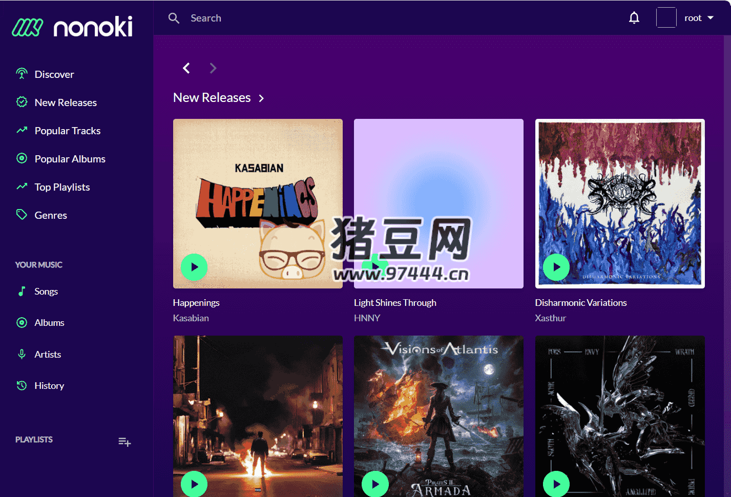Click the artist name HNNY
The image size is (731, 497).
[x=367, y=318]
